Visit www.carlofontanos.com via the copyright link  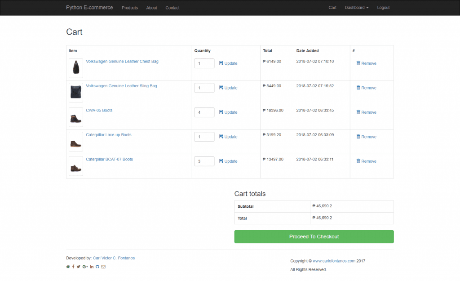(334, 261)
